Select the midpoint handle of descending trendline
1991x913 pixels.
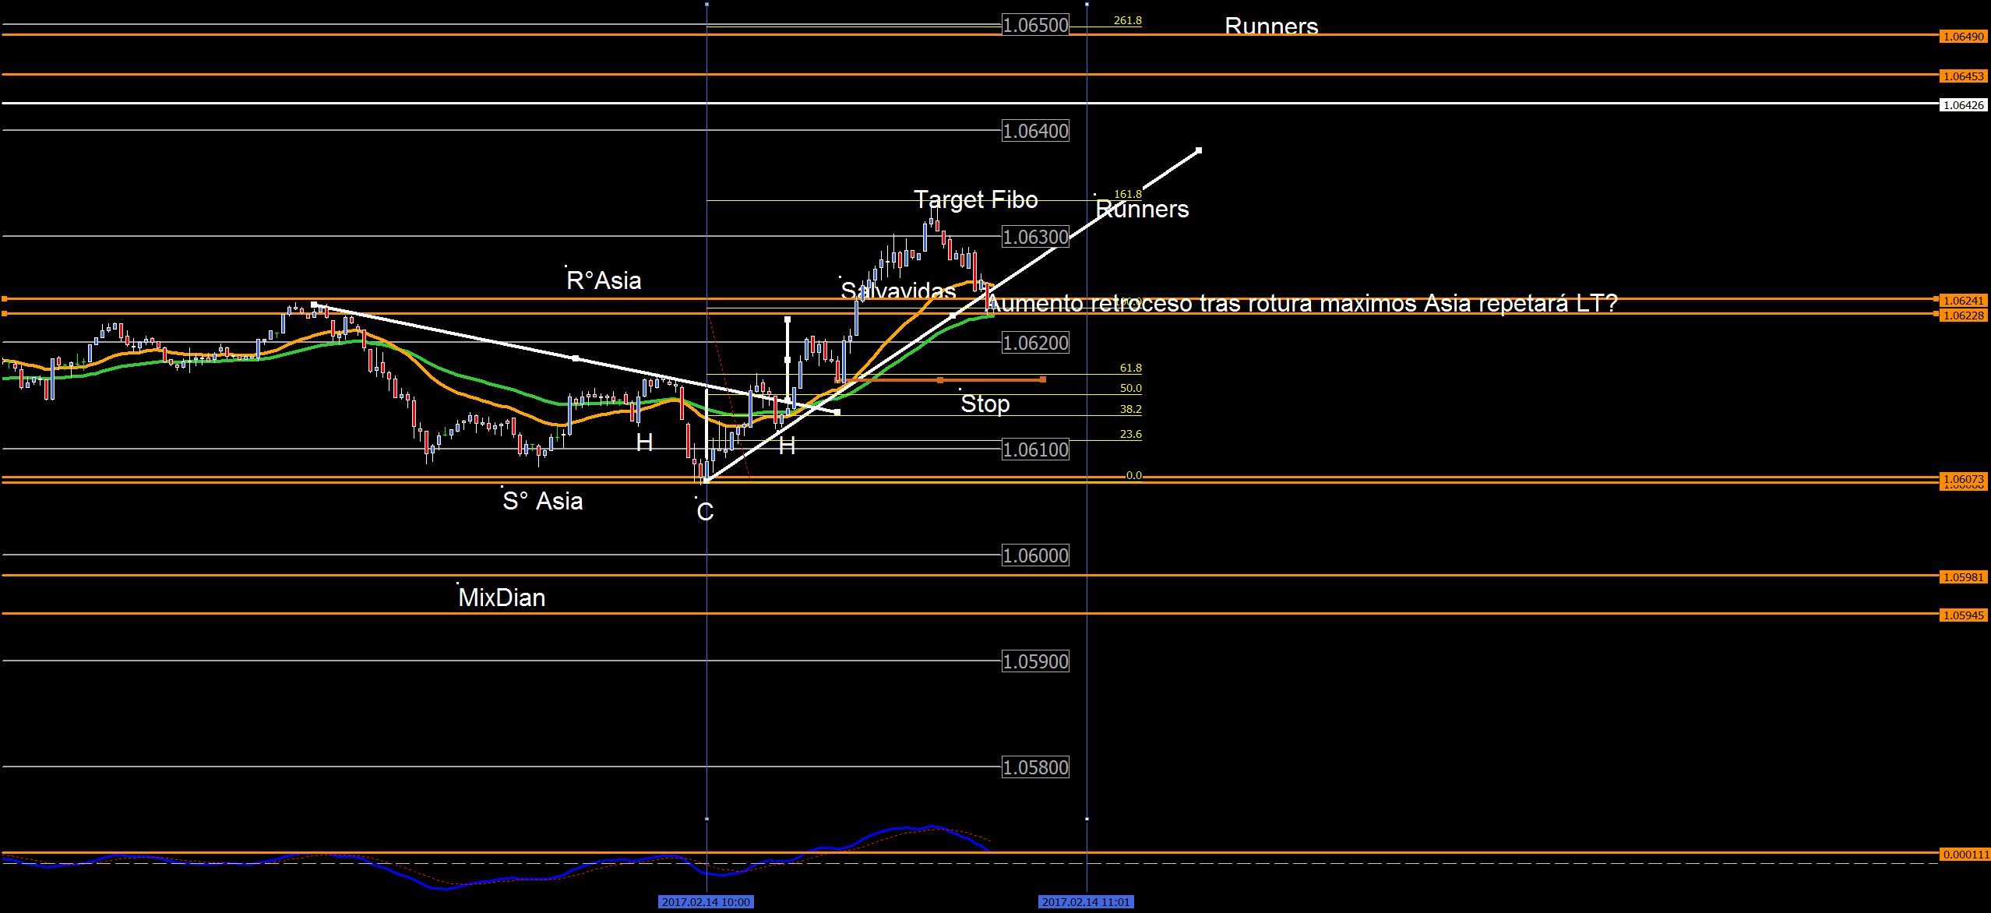[575, 358]
